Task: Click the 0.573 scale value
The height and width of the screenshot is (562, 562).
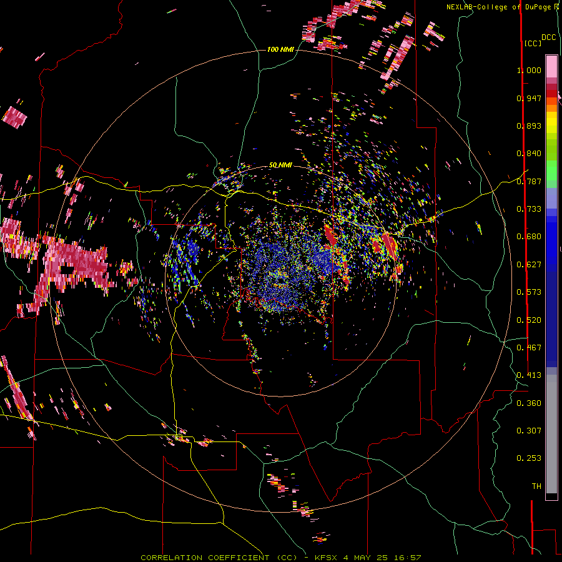Action: click(529, 292)
